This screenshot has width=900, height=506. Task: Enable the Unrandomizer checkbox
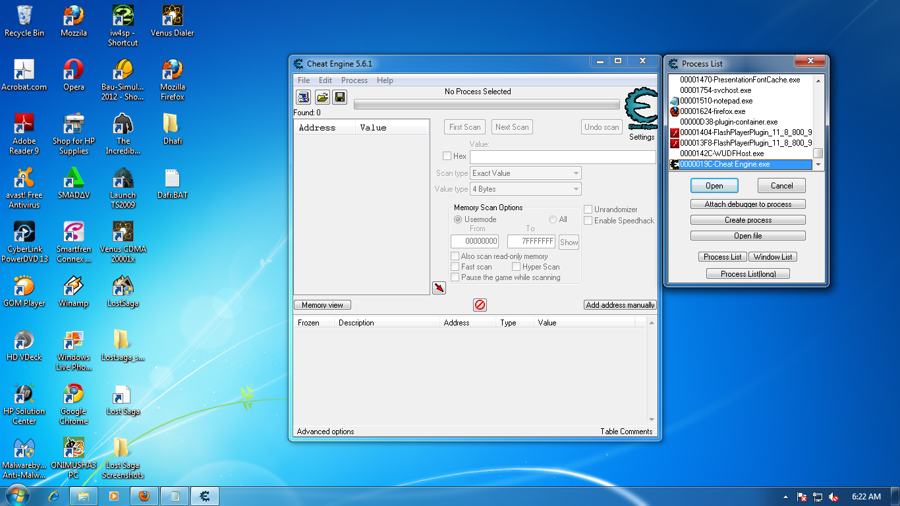(588, 210)
